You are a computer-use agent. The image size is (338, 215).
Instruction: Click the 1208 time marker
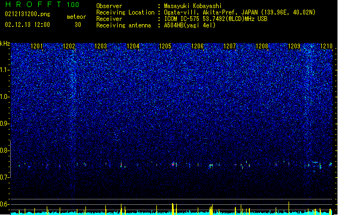262,46
